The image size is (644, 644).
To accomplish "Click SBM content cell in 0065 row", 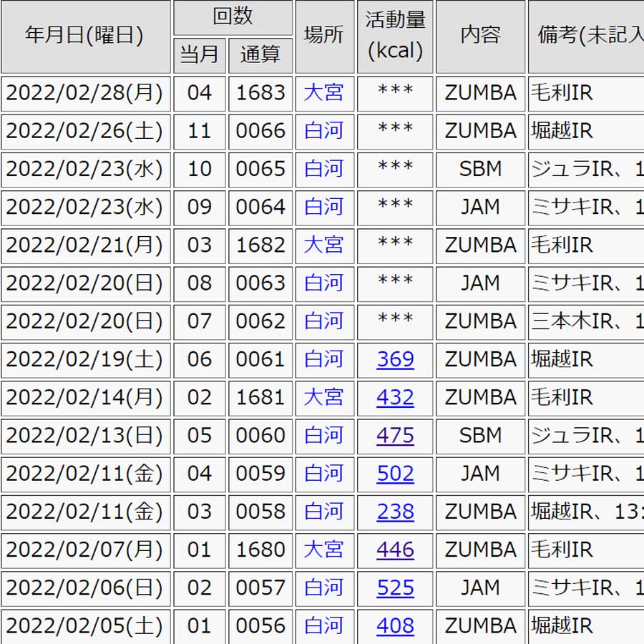I will point(481,170).
